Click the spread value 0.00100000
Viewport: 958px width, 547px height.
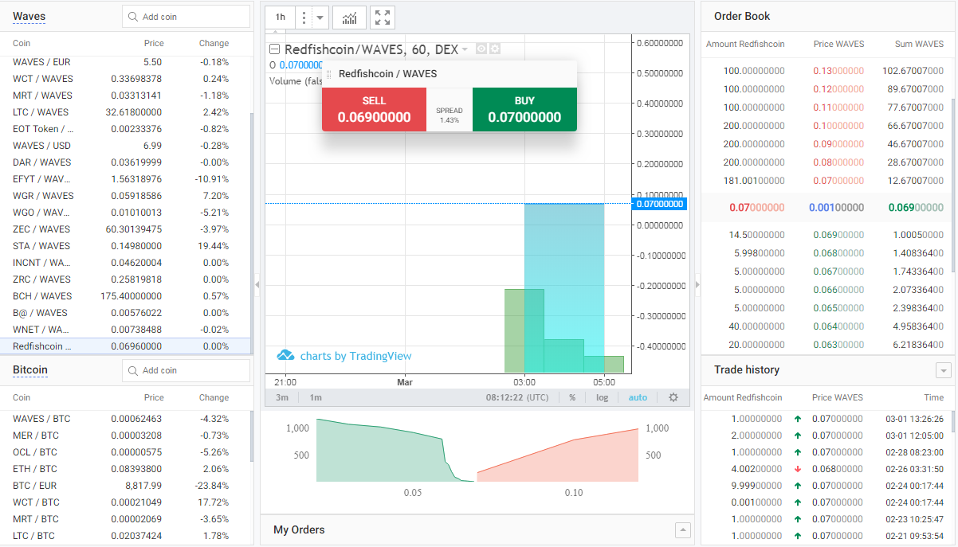click(x=836, y=208)
